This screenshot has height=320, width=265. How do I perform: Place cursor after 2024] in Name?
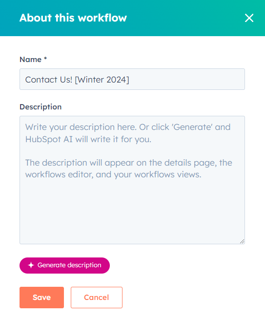(129, 80)
